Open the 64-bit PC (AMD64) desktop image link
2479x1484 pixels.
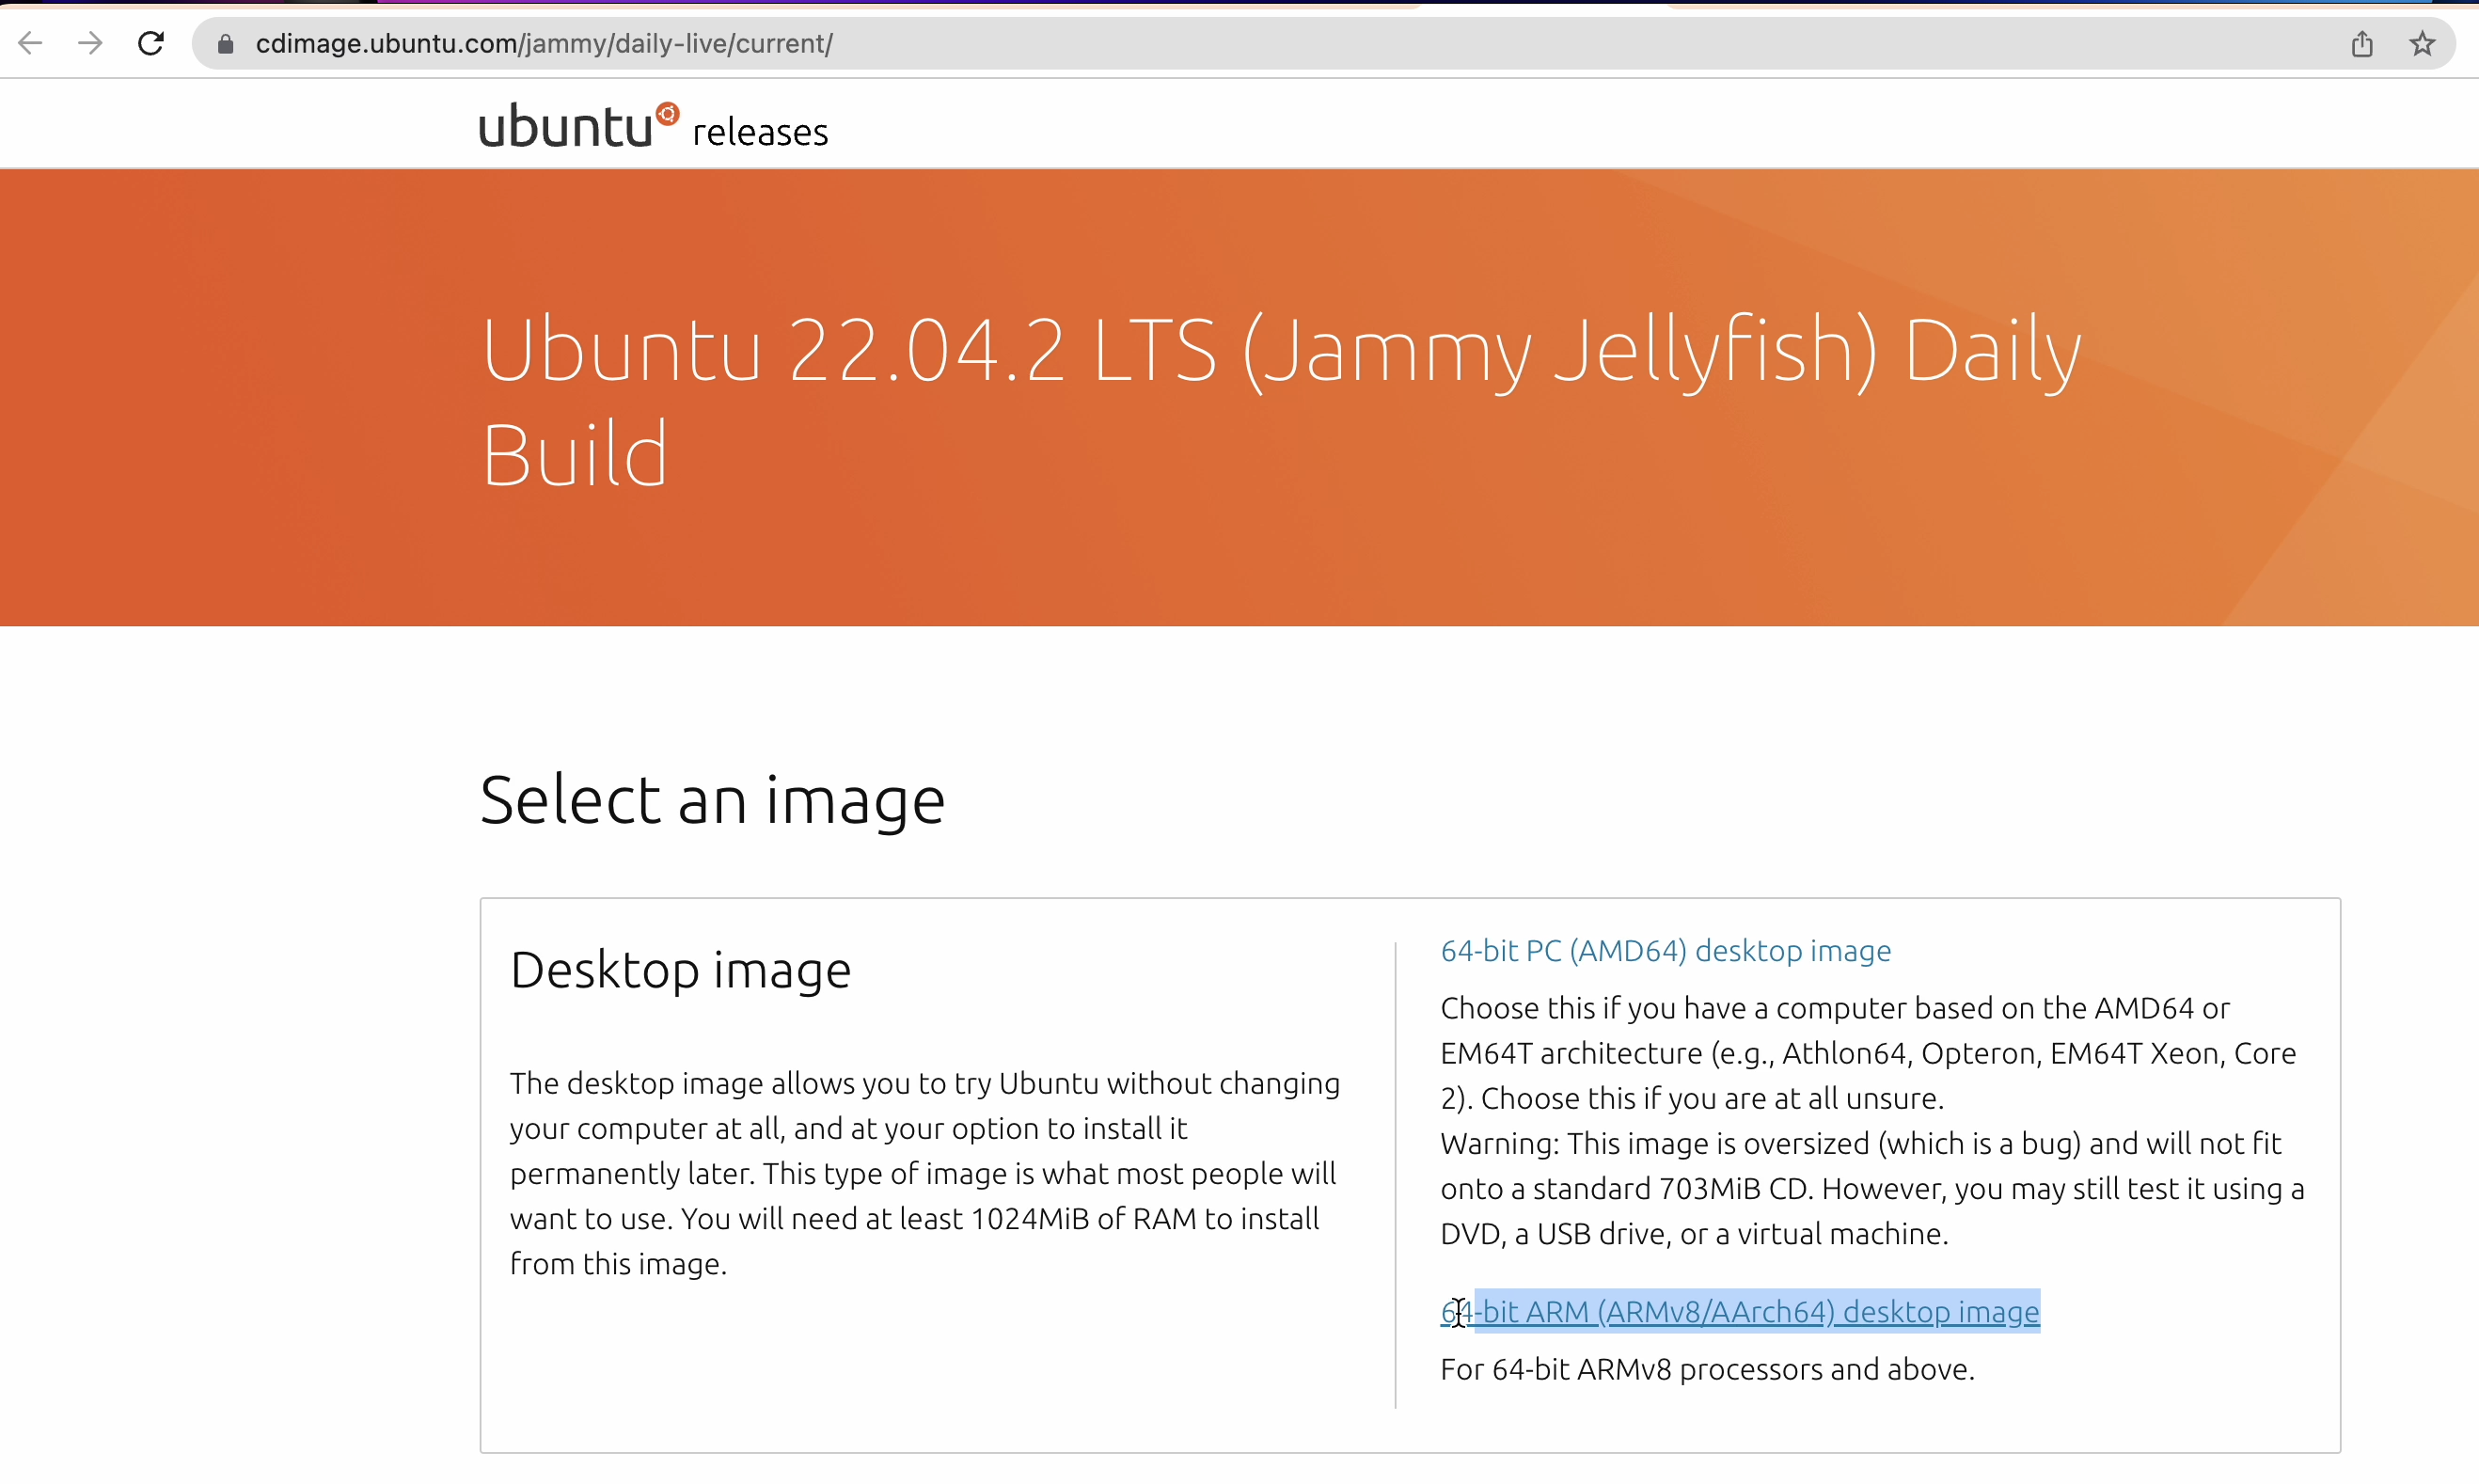[x=1665, y=950]
